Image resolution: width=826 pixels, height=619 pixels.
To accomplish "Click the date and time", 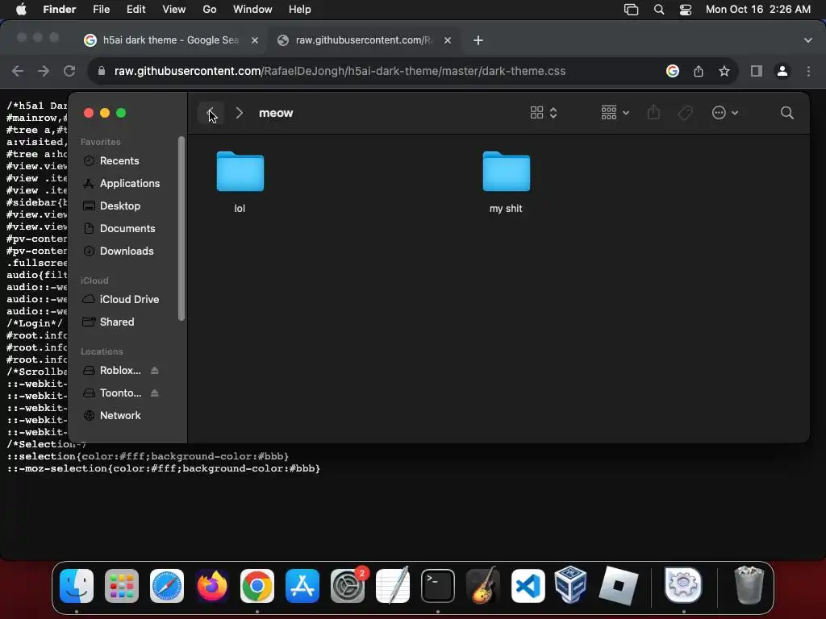I will point(758,10).
